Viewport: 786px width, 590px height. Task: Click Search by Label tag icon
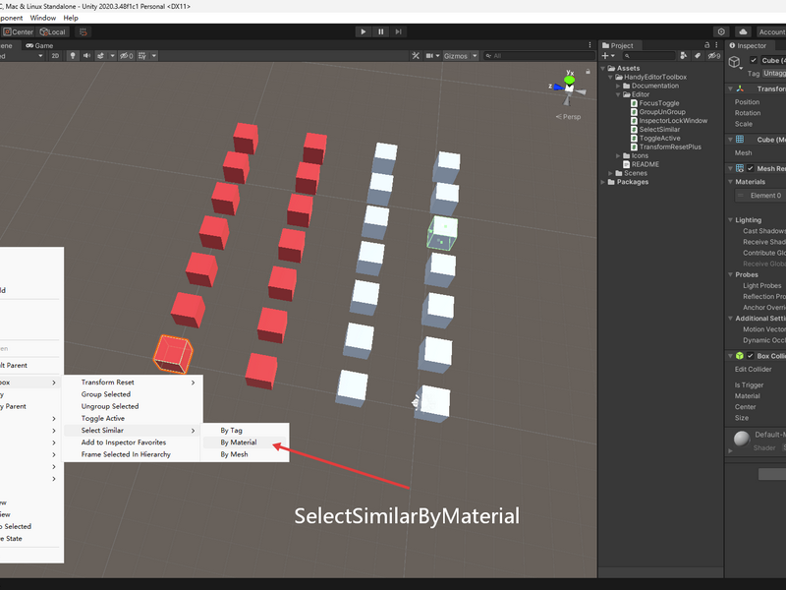pos(698,56)
